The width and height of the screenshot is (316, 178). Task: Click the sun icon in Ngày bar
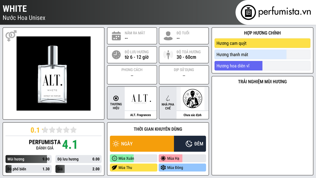tap(116, 144)
